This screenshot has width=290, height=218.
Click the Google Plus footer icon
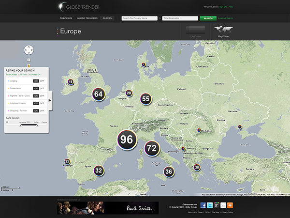click(216, 205)
